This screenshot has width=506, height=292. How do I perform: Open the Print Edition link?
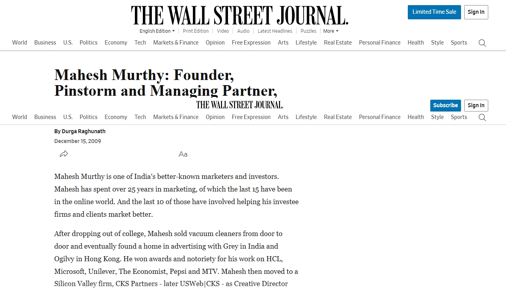click(196, 31)
